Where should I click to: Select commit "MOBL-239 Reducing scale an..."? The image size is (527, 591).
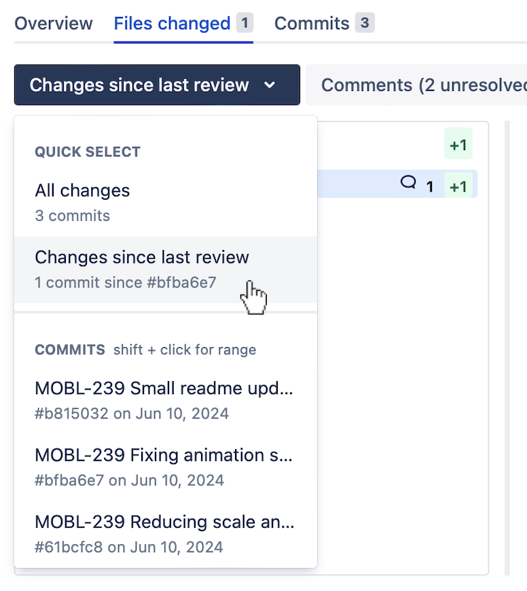pyautogui.click(x=164, y=522)
